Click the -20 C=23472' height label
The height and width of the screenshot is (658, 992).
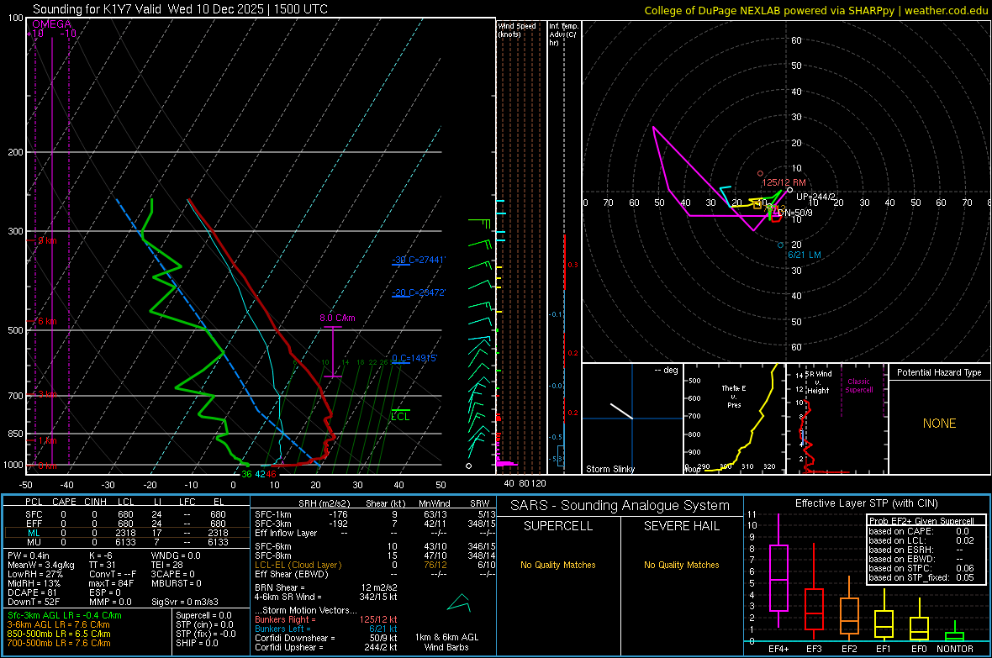(419, 293)
